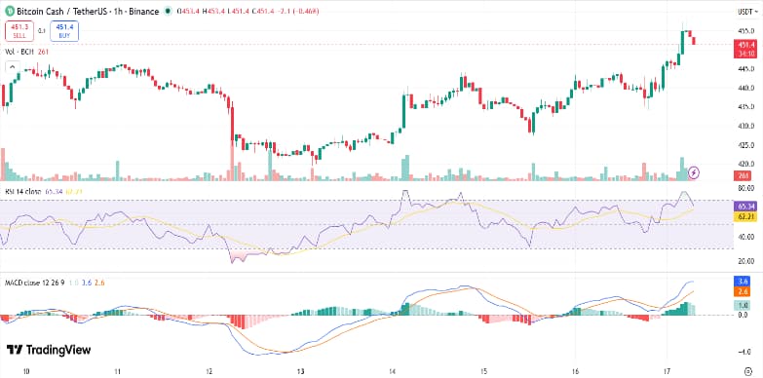Screen dimensions: 763x378
Task: Click date 11 on the time axis
Action: pyautogui.click(x=118, y=371)
